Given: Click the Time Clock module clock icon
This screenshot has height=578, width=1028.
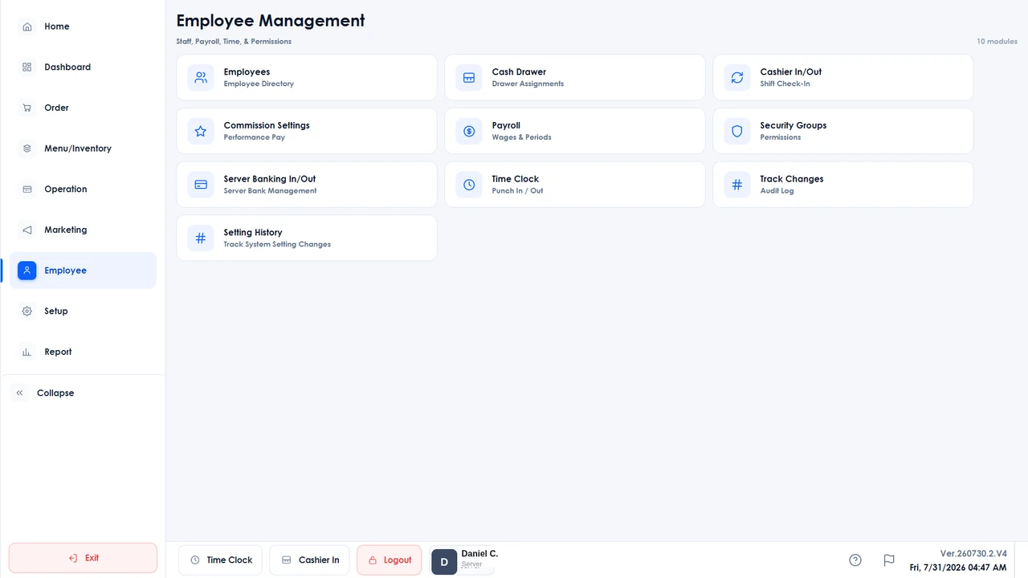Looking at the screenshot, I should coord(469,185).
